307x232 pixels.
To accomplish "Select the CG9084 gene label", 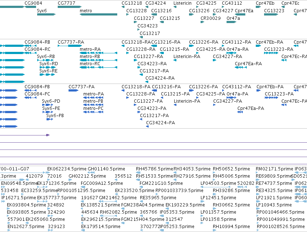I will click(33, 3).
